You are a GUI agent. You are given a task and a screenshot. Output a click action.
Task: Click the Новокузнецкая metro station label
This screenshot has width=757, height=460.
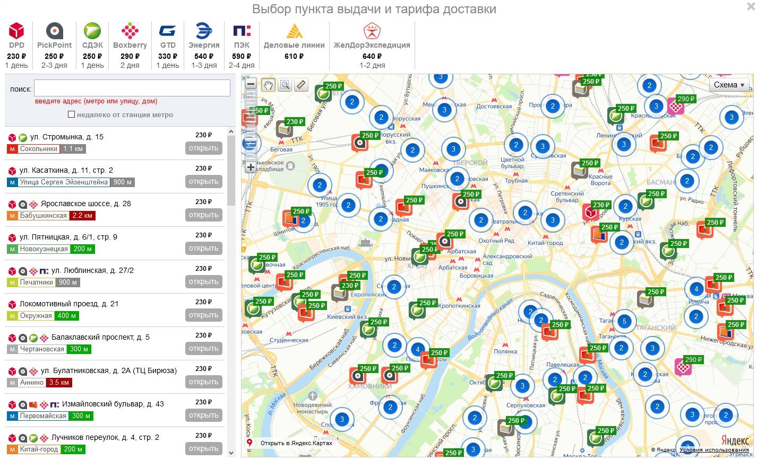pos(44,249)
